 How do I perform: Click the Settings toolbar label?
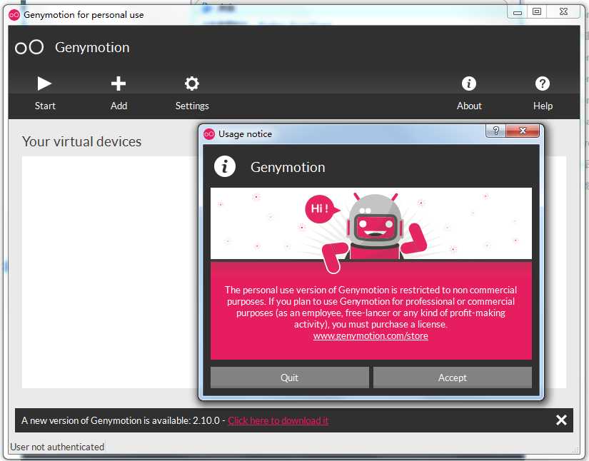[x=192, y=106]
